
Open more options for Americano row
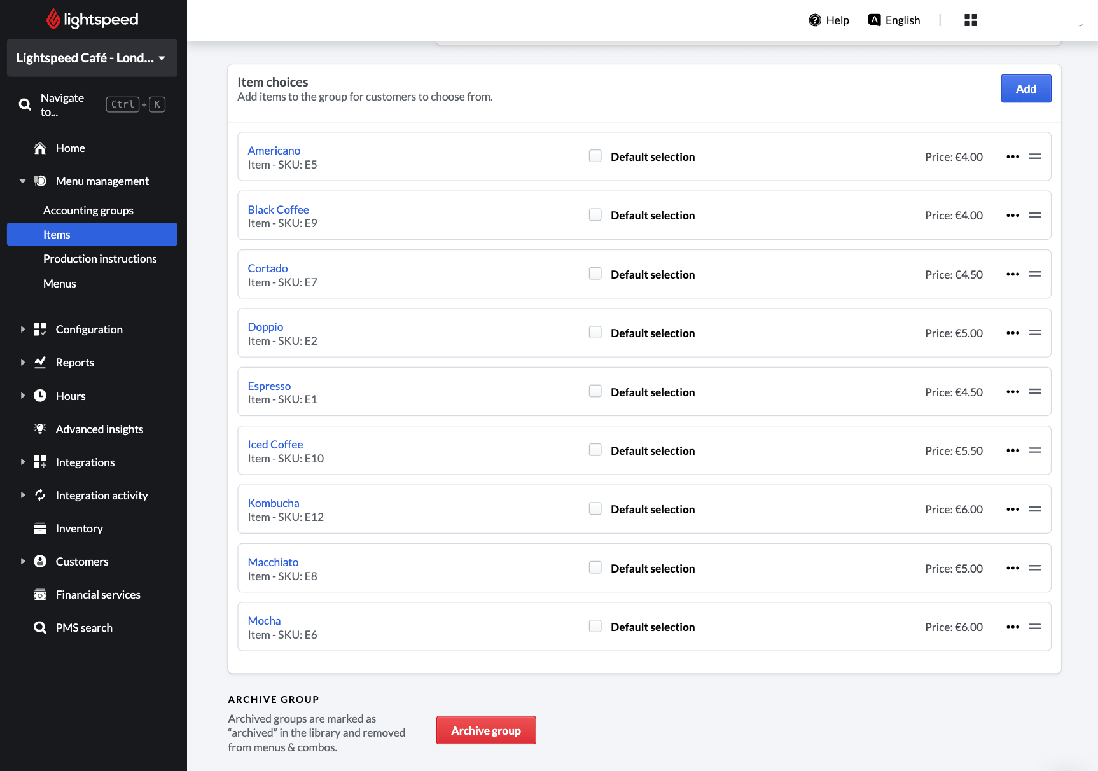1013,157
